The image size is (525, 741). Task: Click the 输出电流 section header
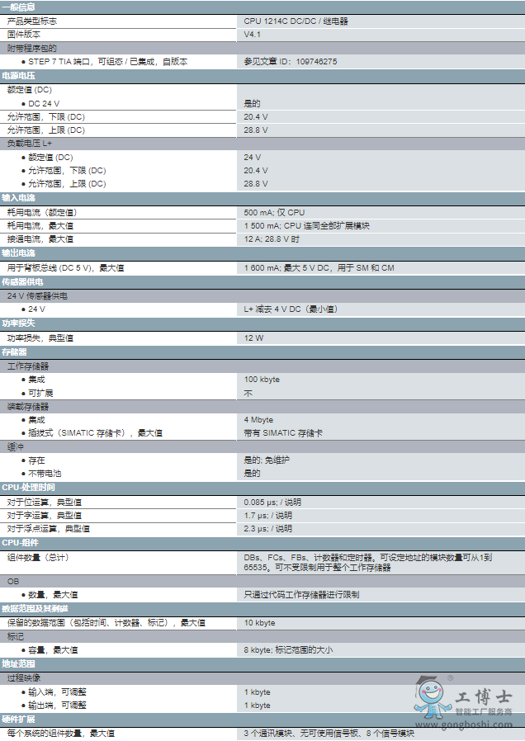[x=19, y=253]
